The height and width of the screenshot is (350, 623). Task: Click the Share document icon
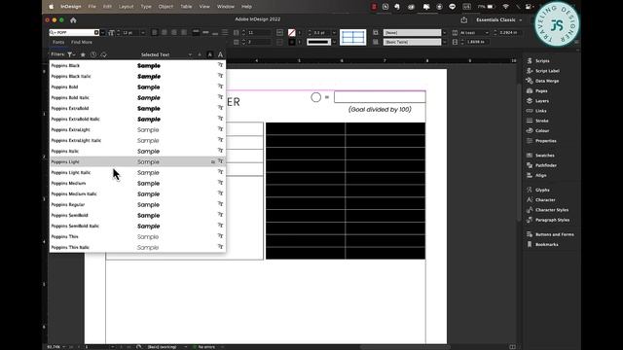click(464, 19)
